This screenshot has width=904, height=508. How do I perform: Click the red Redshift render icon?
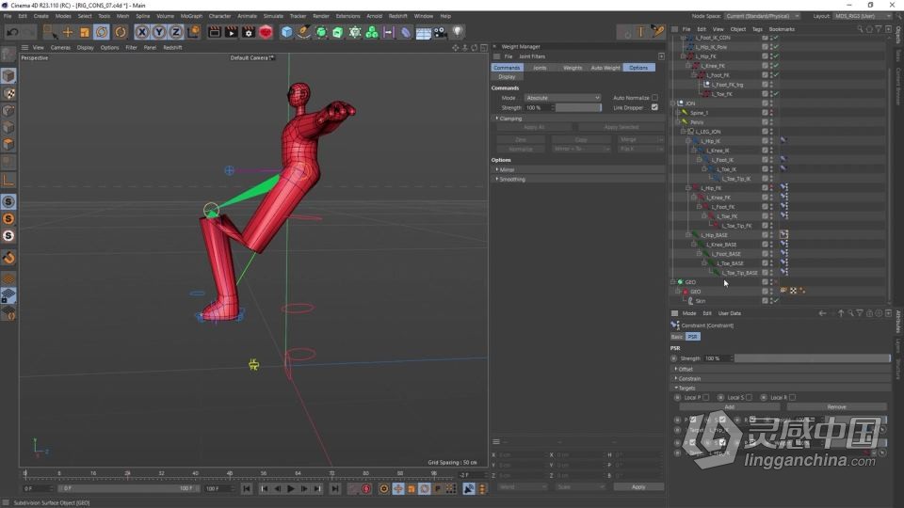[266, 32]
